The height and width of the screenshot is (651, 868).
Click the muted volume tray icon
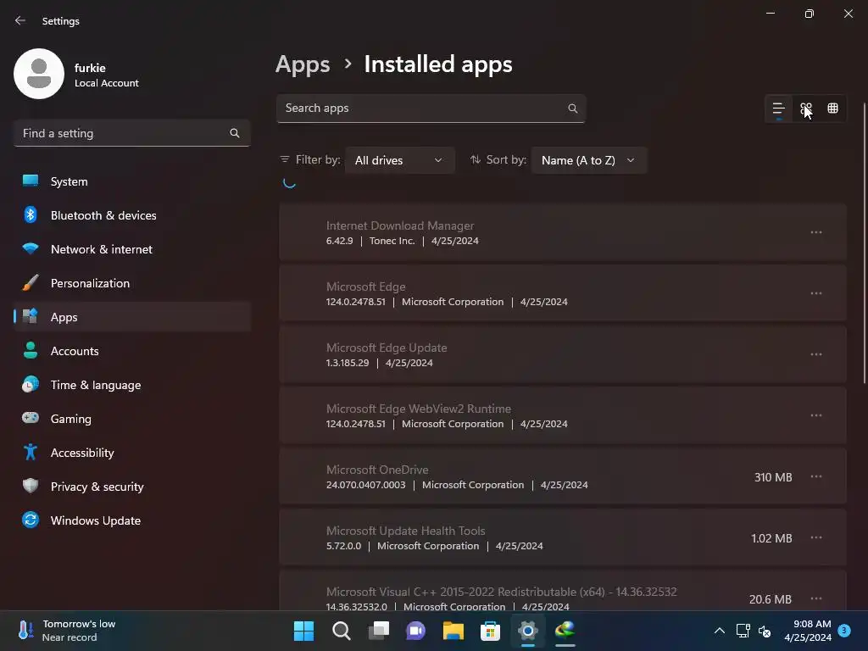[765, 631]
